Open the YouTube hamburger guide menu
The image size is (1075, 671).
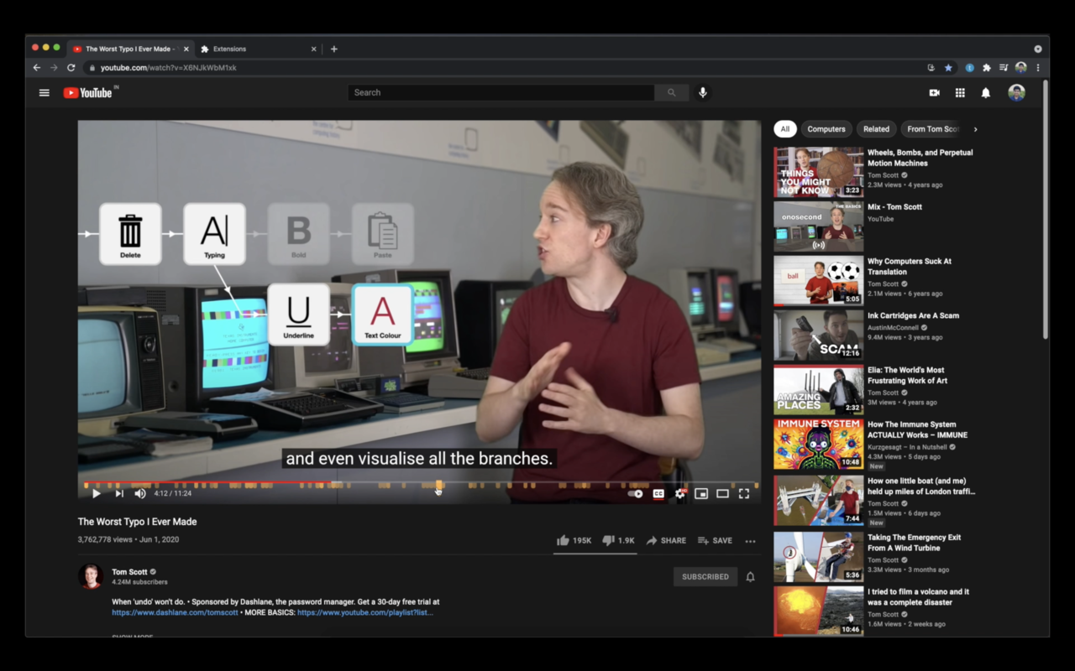(45, 93)
